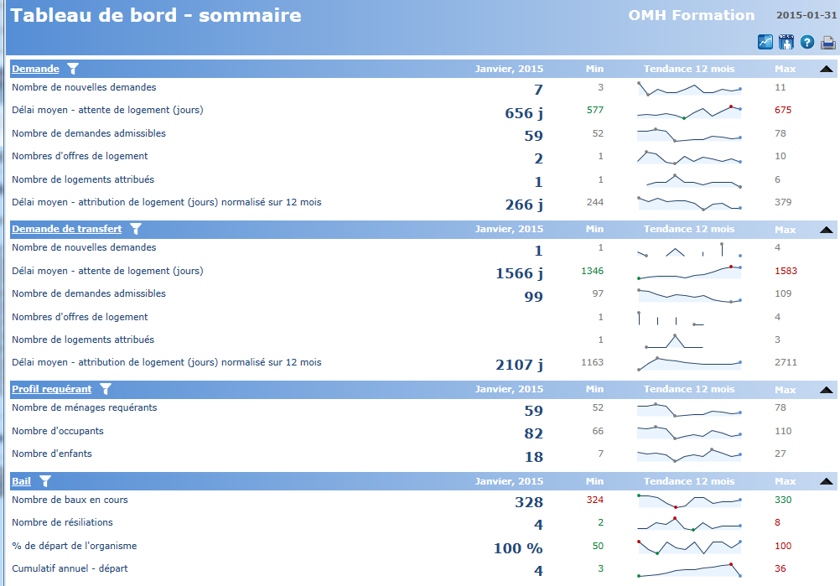Image resolution: width=840 pixels, height=586 pixels.
Task: Collapse the Profil requérant section arrow
Action: pyautogui.click(x=827, y=390)
